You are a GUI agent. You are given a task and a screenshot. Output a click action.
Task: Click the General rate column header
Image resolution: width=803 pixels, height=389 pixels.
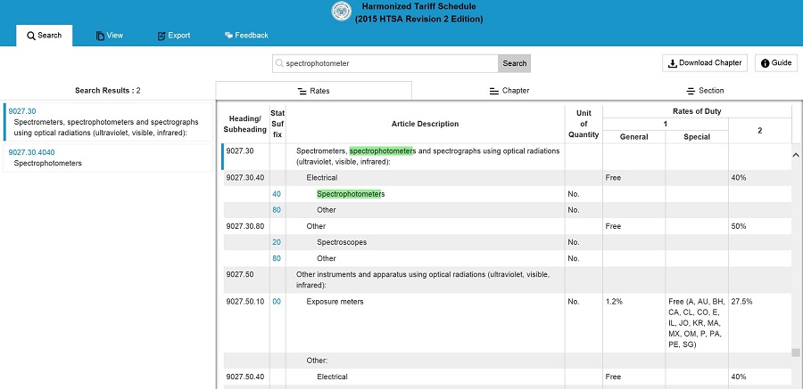(633, 136)
